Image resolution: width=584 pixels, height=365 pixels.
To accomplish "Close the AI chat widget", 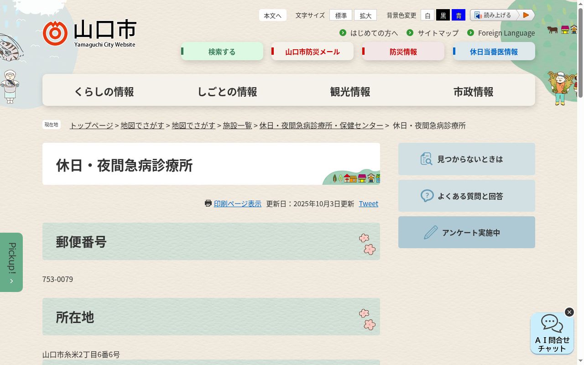I will [569, 312].
